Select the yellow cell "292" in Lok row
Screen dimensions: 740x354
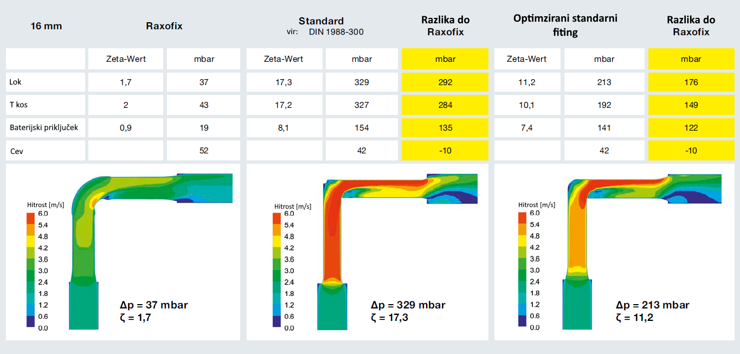pos(445,82)
